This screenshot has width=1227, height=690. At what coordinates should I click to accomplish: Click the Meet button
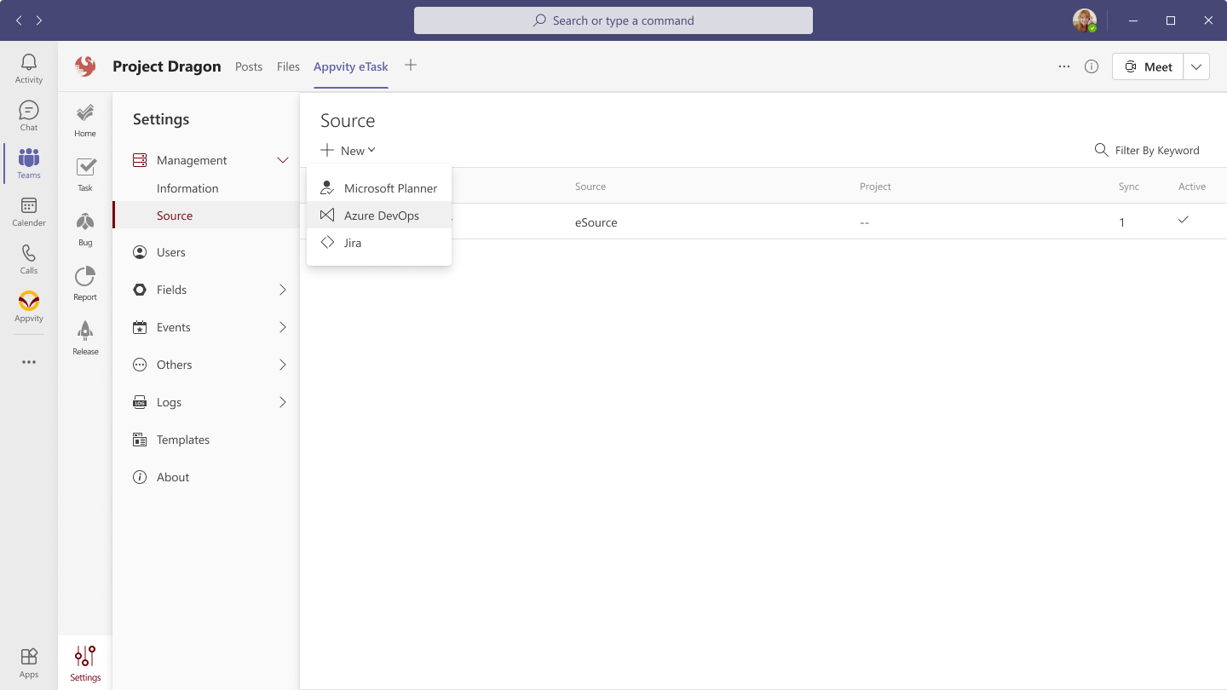click(x=1148, y=66)
